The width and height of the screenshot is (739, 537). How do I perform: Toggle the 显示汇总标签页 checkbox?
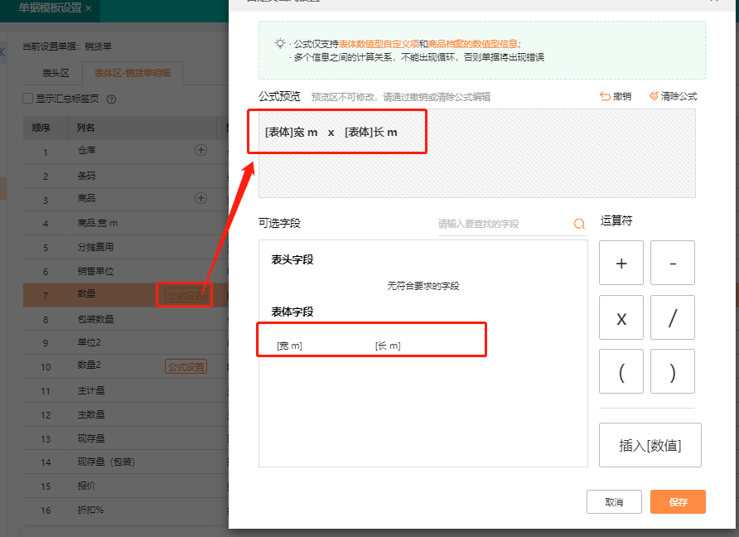28,98
